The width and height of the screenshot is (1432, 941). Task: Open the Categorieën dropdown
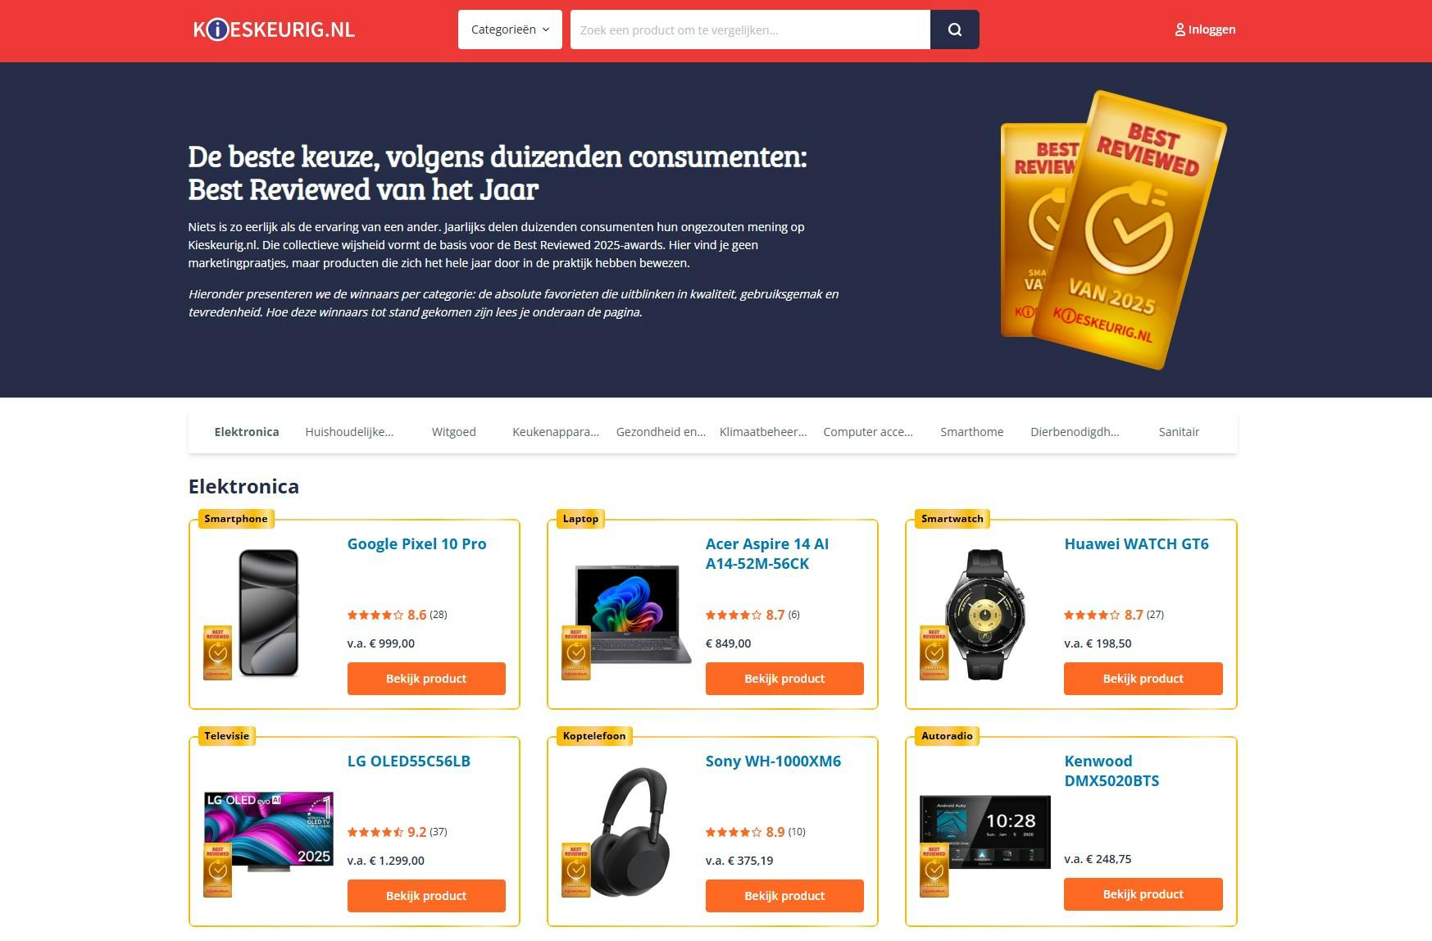pos(510,30)
